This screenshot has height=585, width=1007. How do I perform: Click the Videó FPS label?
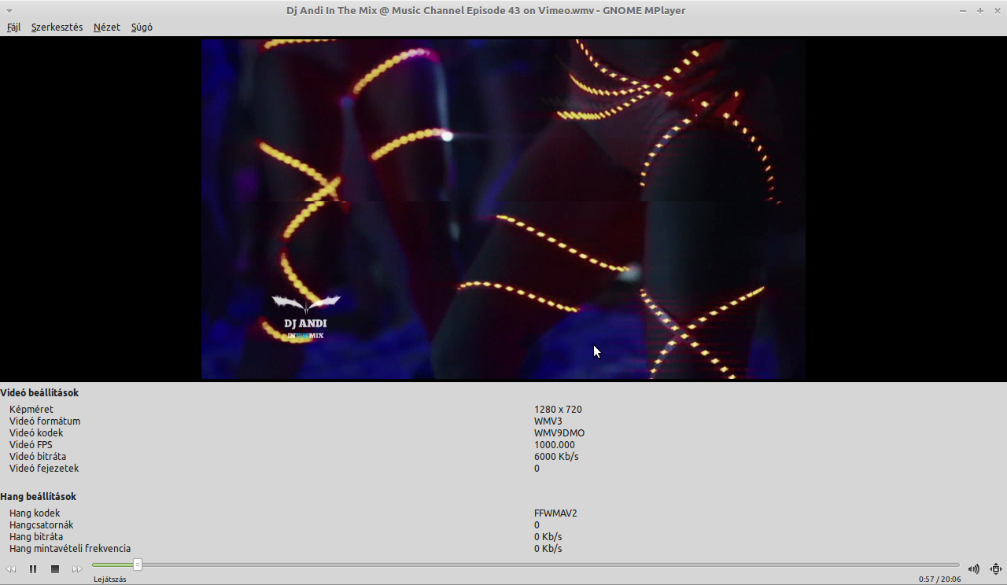[x=31, y=445]
